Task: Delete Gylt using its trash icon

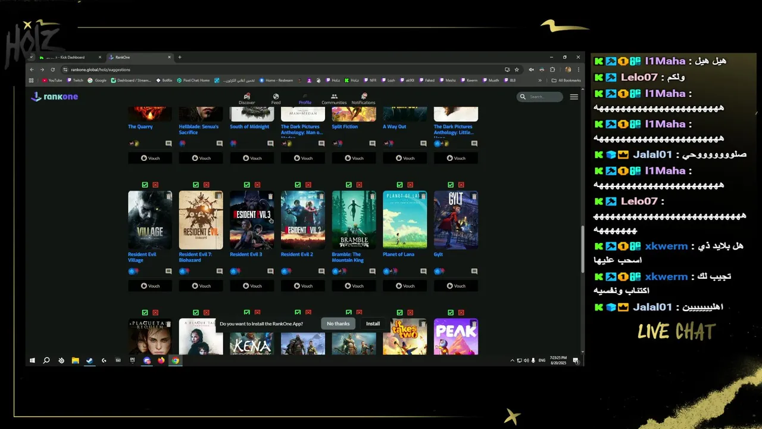Action: pyautogui.click(x=474, y=196)
